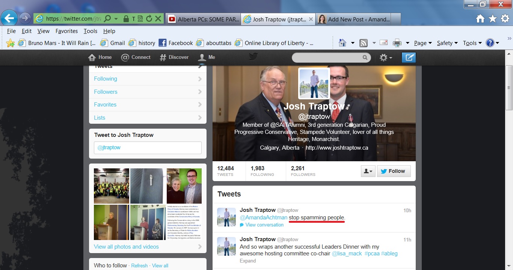513x270 pixels.
Task: Open the browser favorites star icon
Action: [x=492, y=19]
